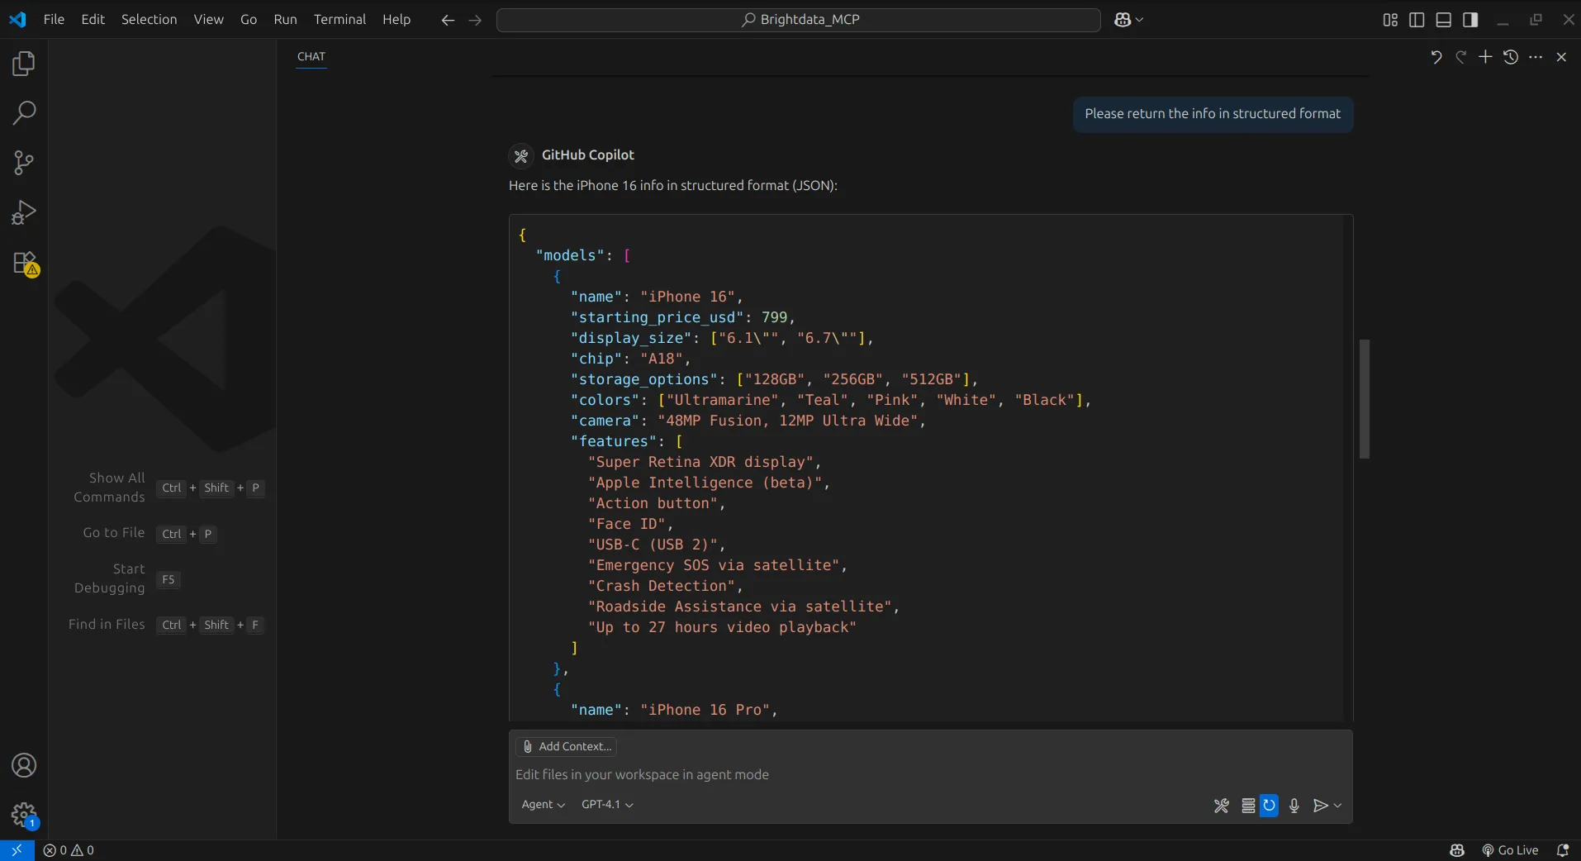The width and height of the screenshot is (1581, 861).
Task: Toggle the primary sidebar visibility
Action: 1417,19
